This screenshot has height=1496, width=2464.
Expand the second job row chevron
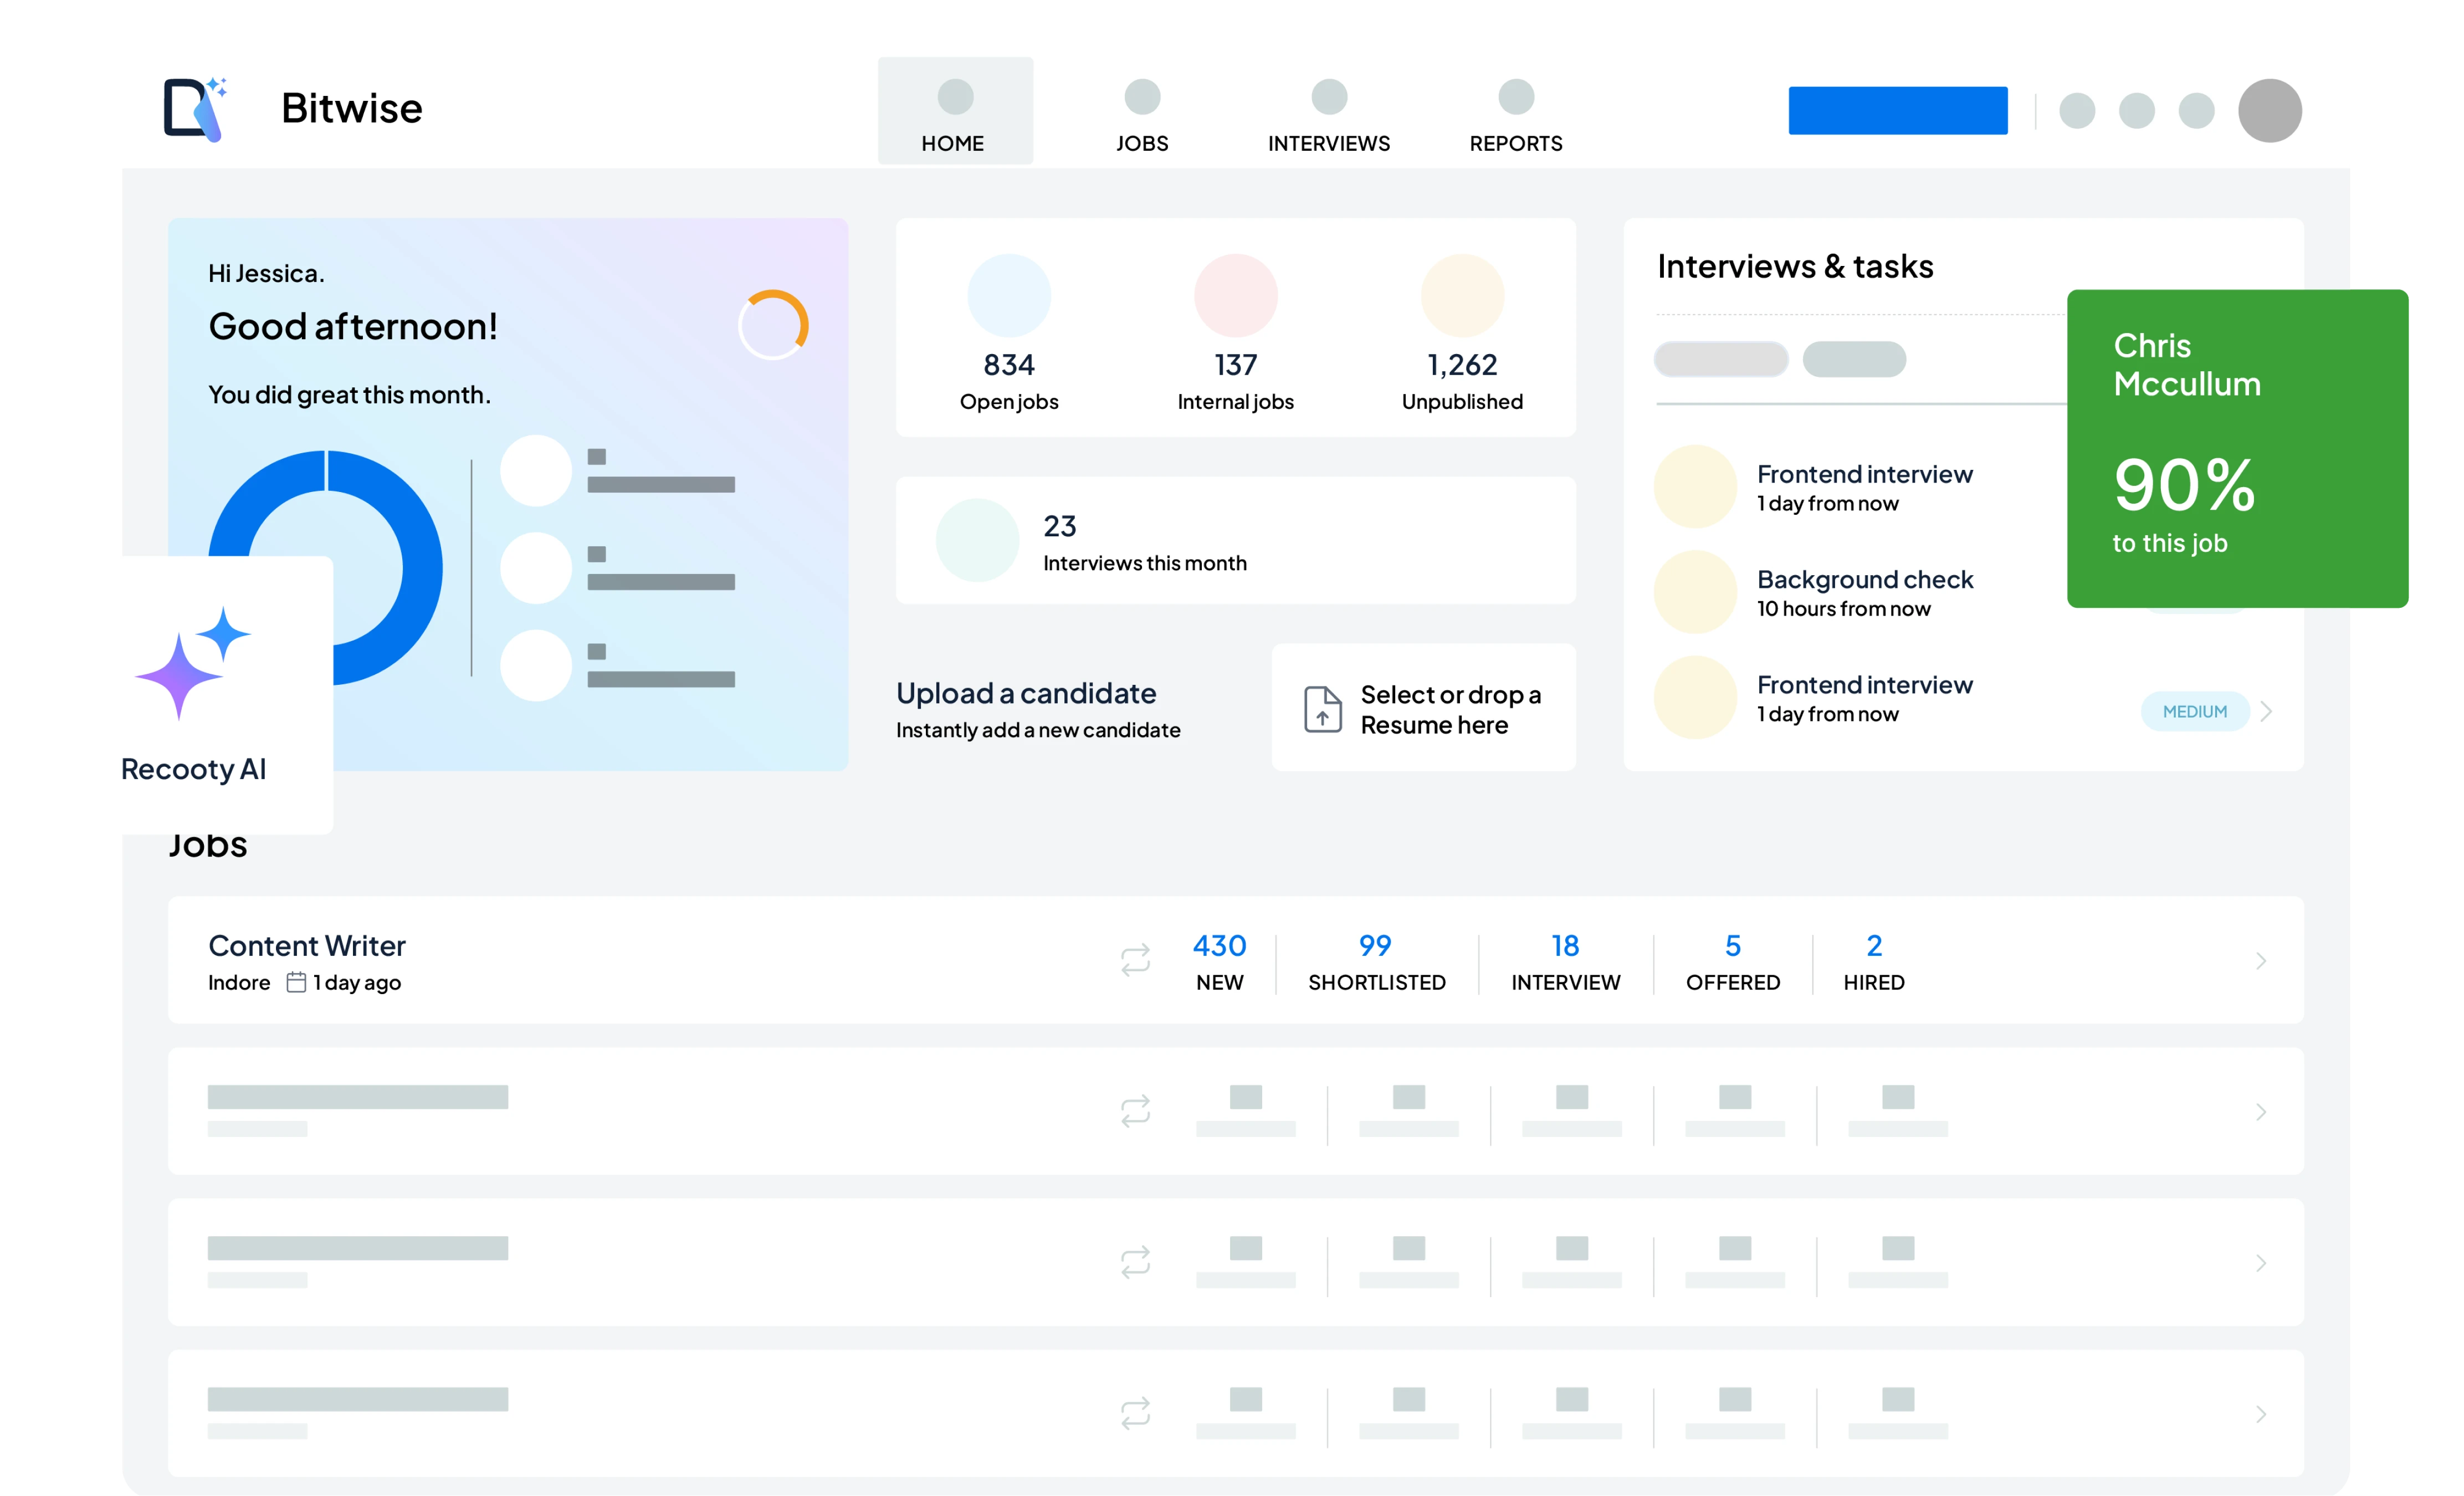coord(2260,1112)
